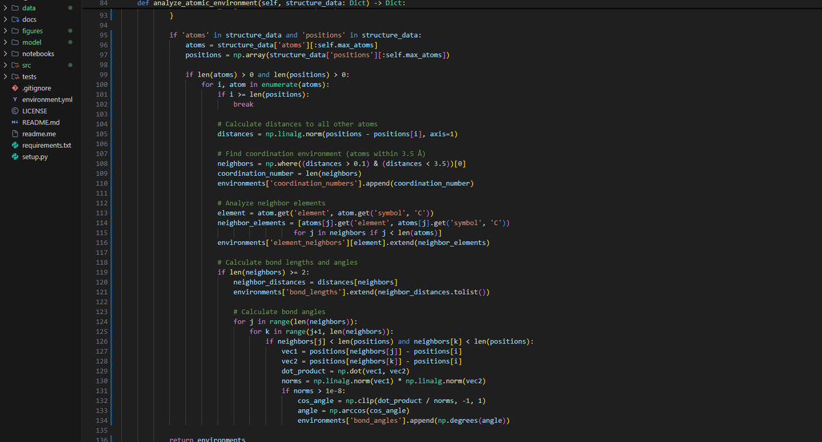Viewport: 822px width, 442px height.
Task: Click the plain file icon beside readme.me
Action: click(x=15, y=133)
